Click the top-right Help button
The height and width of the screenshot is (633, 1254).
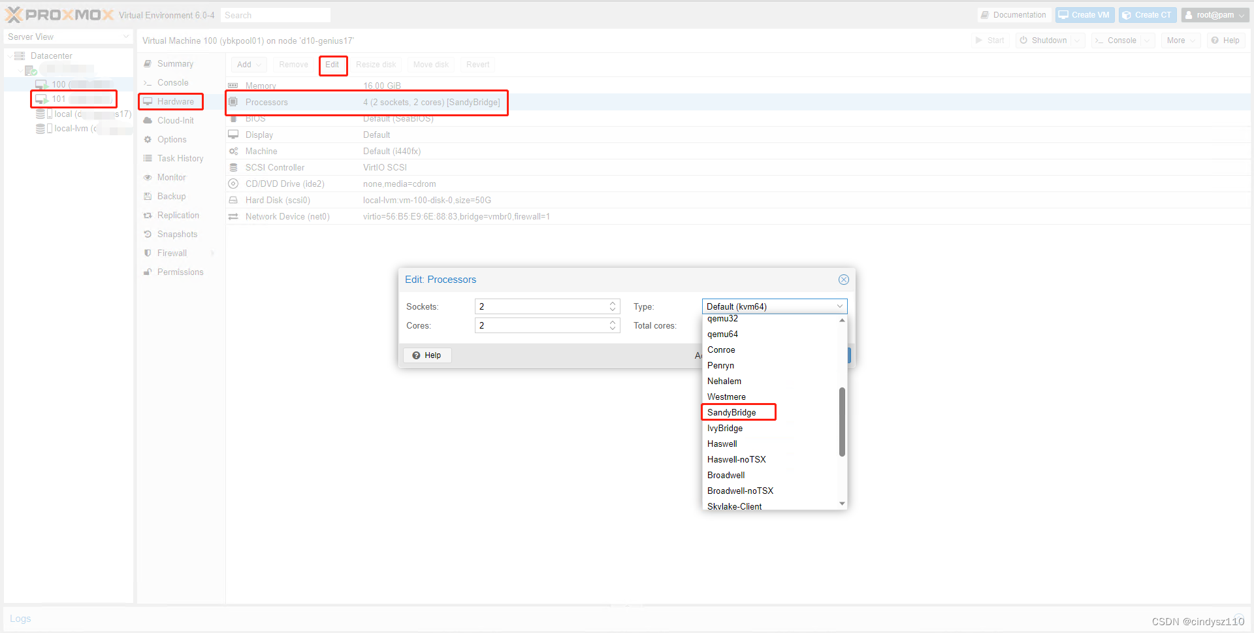(x=1225, y=41)
